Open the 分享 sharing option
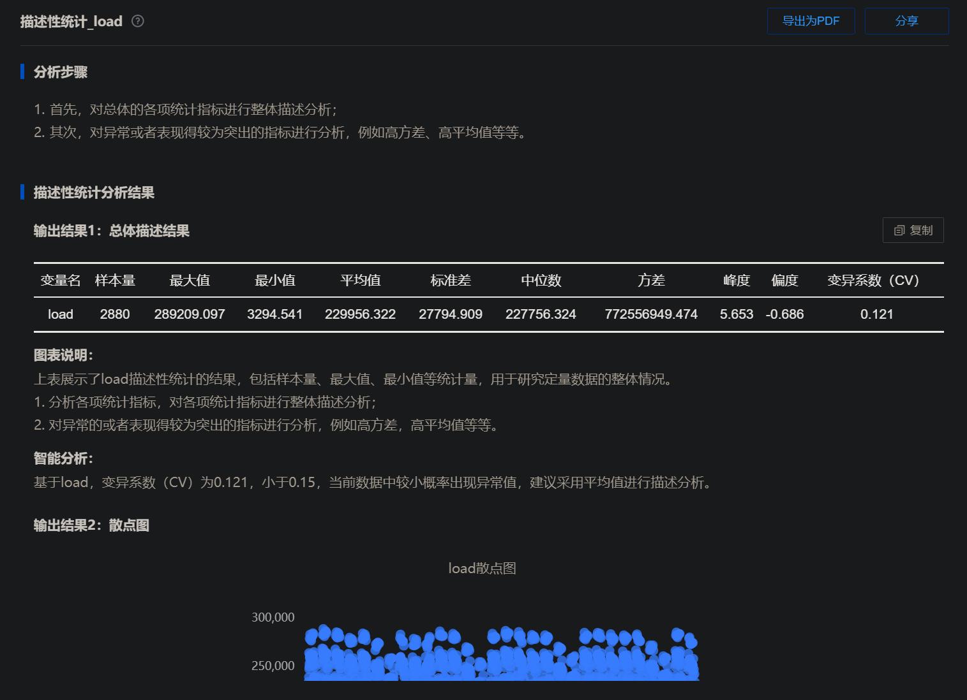Viewport: 967px width, 700px height. [906, 21]
